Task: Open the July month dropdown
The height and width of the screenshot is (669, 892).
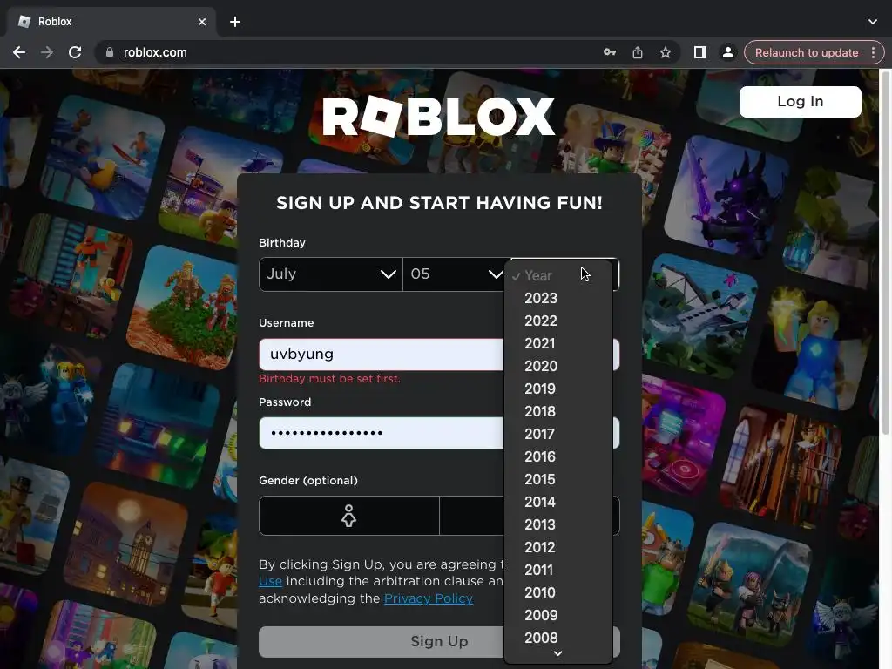Action: tap(330, 274)
